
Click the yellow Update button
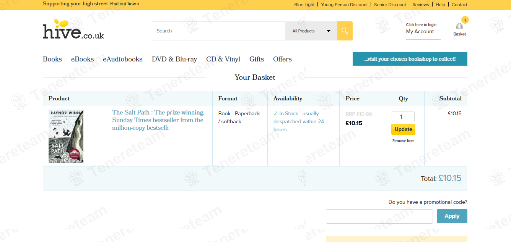tap(403, 129)
